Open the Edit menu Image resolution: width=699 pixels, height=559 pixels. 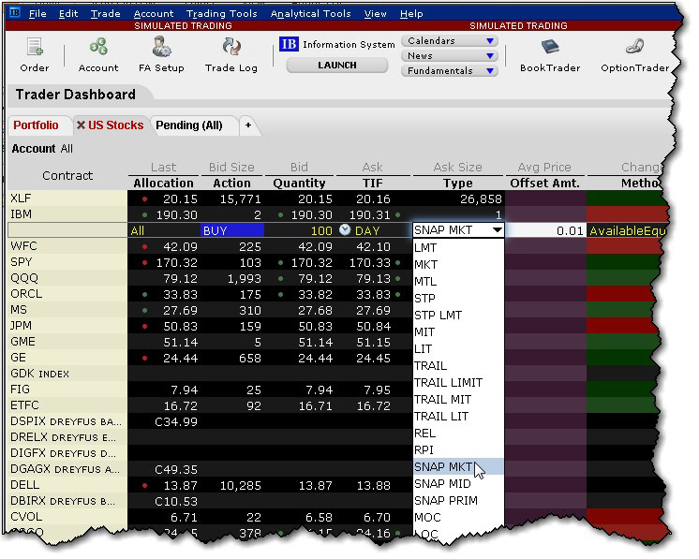(68, 14)
